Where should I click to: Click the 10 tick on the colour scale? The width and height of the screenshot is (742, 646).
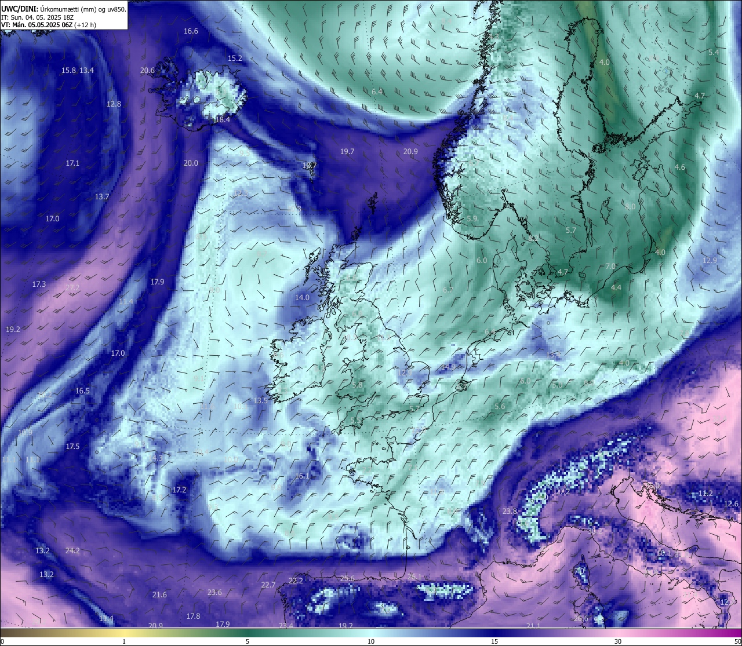coord(371,641)
